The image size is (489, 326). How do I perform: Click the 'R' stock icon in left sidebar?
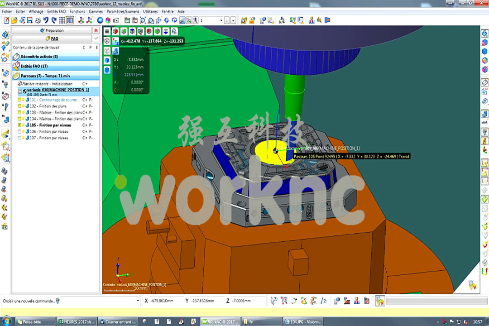coord(5,96)
